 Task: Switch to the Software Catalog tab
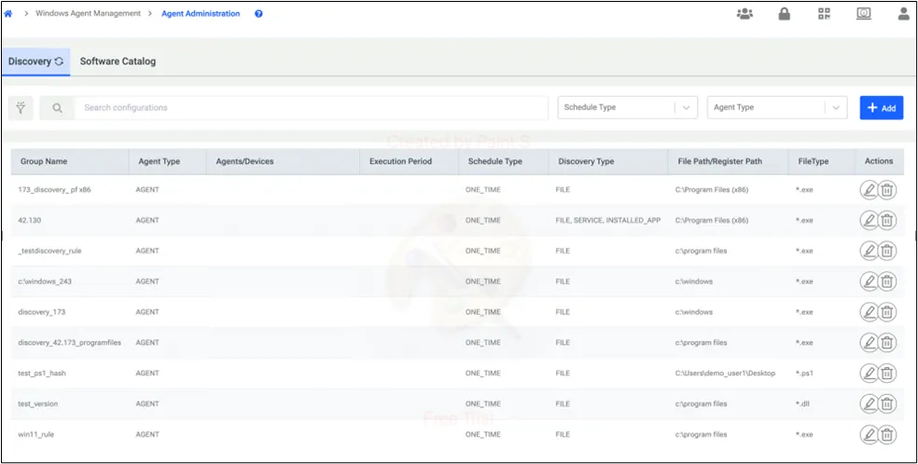[118, 61]
